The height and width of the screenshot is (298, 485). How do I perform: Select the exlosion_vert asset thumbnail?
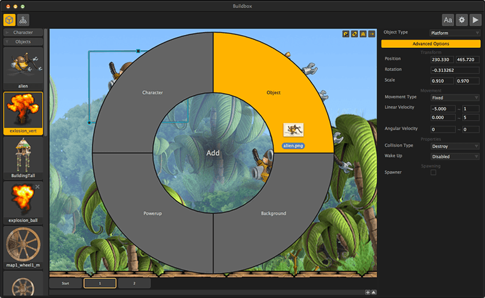23,113
